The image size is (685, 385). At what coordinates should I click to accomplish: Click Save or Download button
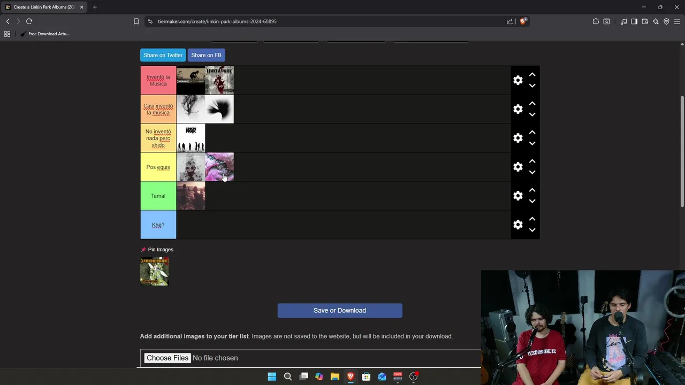(x=340, y=311)
